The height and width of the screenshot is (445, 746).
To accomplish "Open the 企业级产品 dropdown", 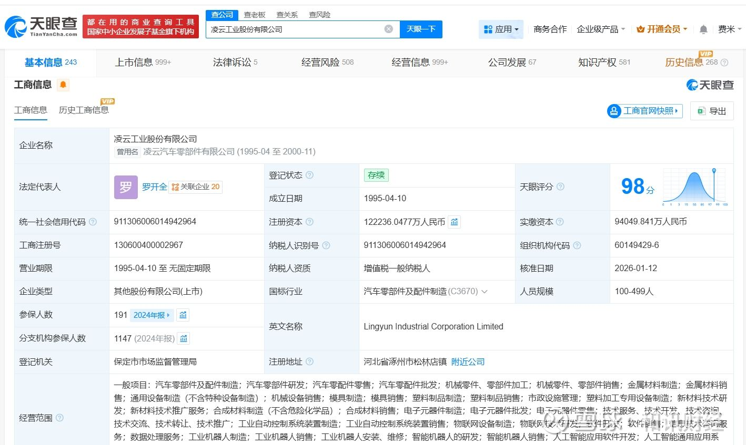I will pyautogui.click(x=601, y=29).
